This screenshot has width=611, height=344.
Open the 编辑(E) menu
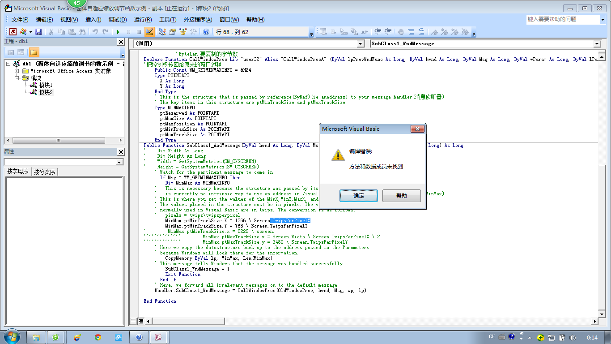(44, 20)
